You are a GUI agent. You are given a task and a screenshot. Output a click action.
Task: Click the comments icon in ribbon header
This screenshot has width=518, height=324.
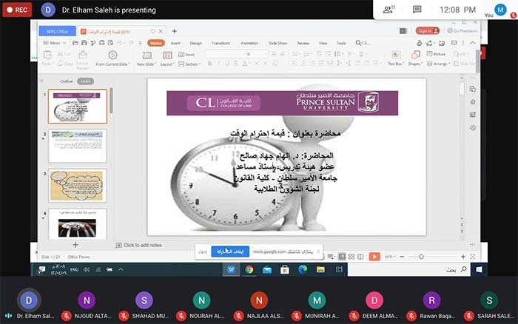coord(454,43)
